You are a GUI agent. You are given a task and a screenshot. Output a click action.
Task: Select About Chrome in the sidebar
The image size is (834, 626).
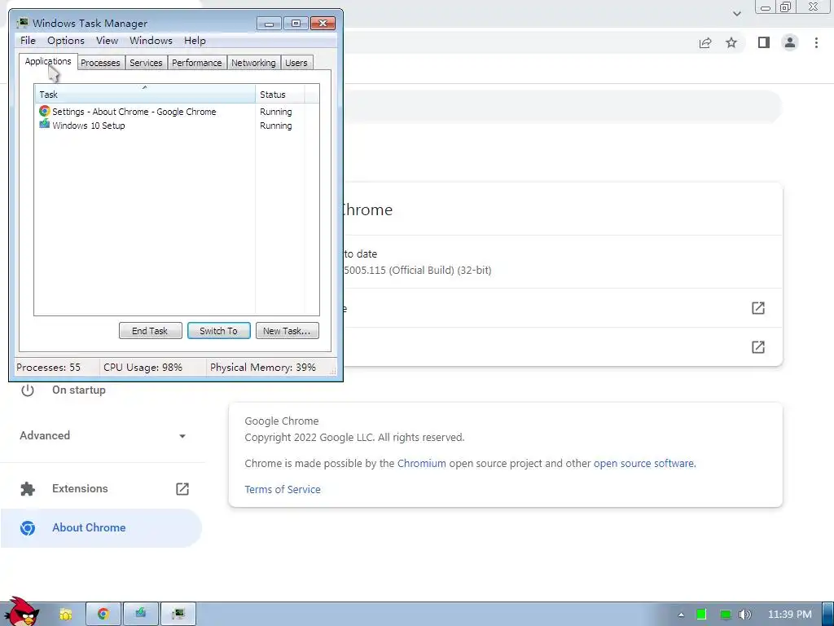click(101, 528)
